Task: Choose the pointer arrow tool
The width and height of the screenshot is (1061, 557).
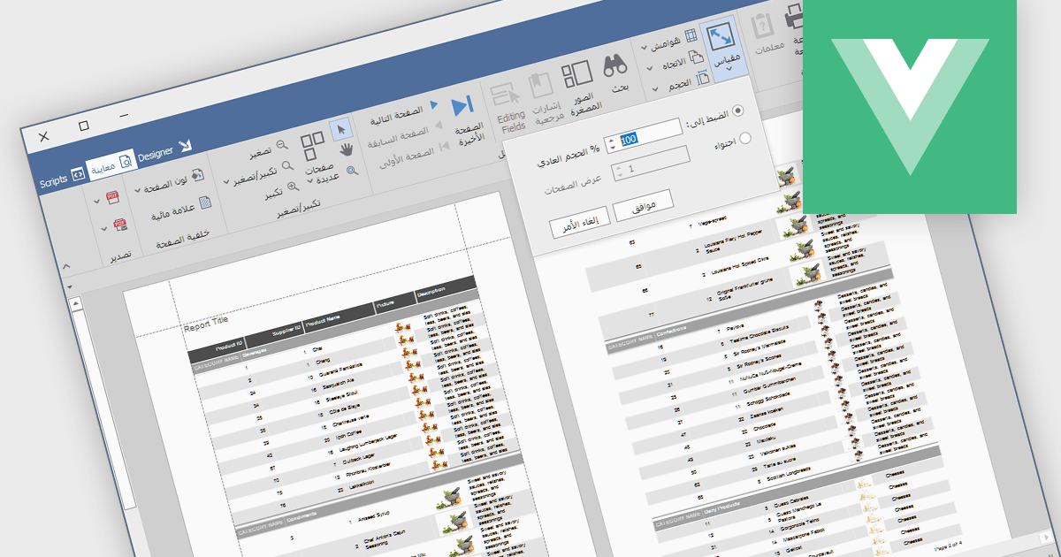Action: click(340, 129)
